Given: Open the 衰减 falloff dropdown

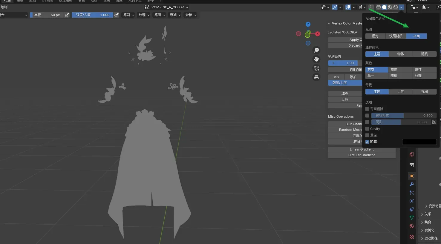Looking at the screenshot, I should click(175, 15).
